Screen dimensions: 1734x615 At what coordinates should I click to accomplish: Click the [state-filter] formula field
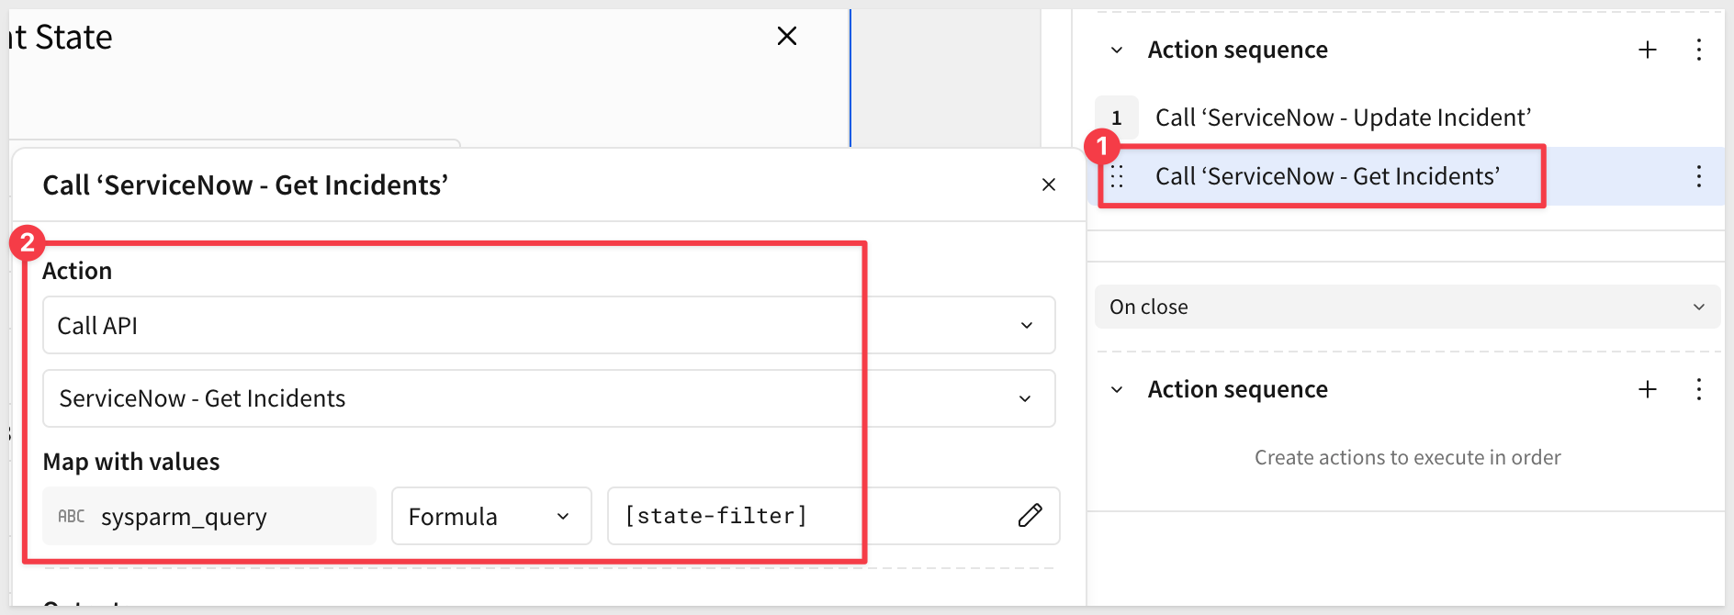click(808, 516)
